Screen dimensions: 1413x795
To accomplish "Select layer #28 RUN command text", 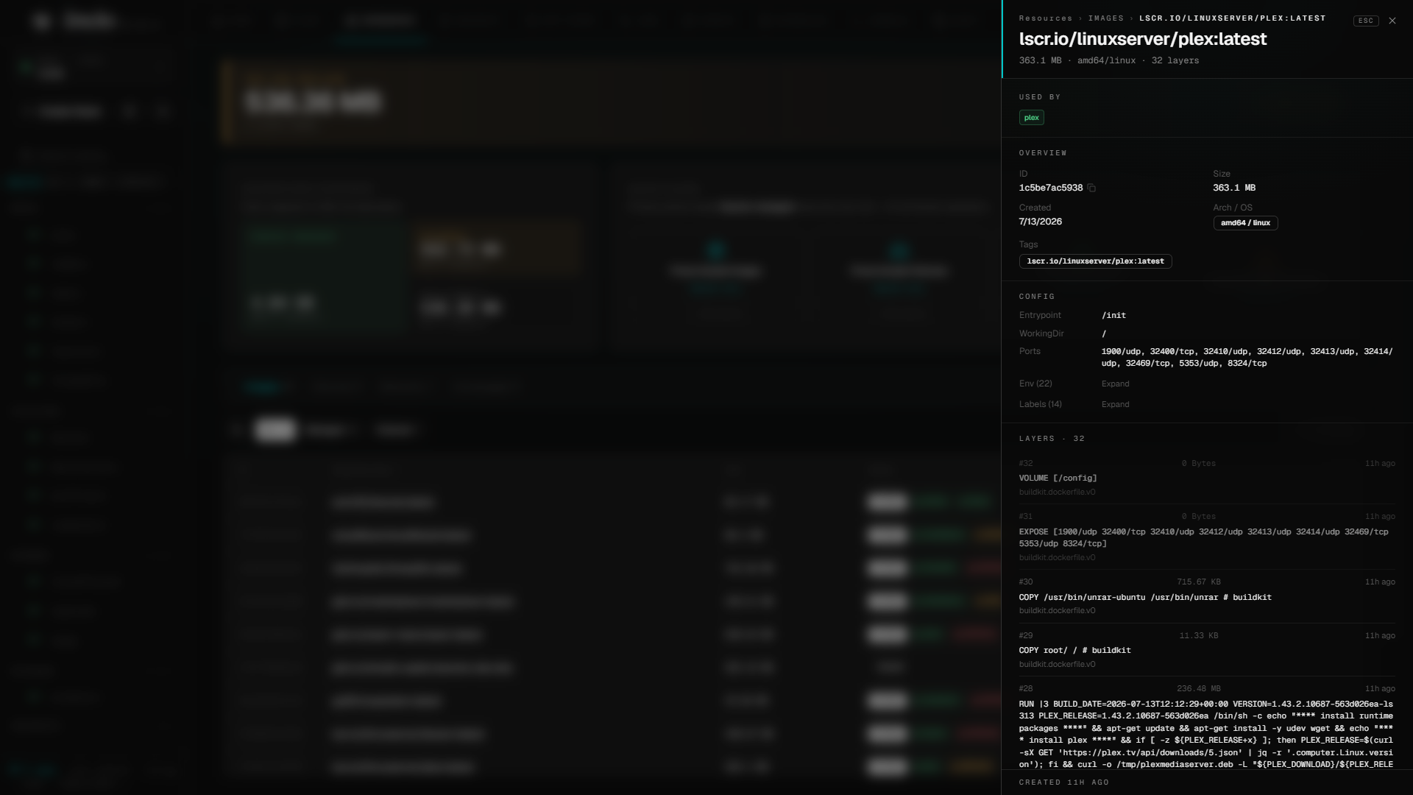I will point(1205,735).
